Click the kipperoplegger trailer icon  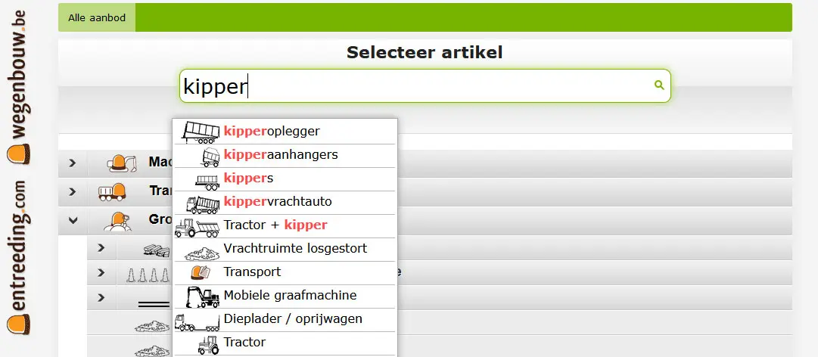201,132
